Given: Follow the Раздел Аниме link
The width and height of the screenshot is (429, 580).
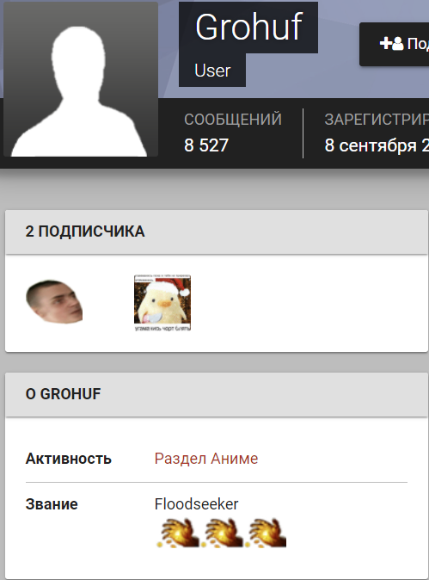Looking at the screenshot, I should point(206,459).
